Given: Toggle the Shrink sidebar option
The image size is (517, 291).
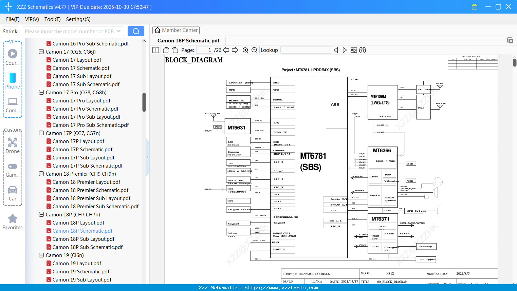Looking at the screenshot, I should click(10, 31).
